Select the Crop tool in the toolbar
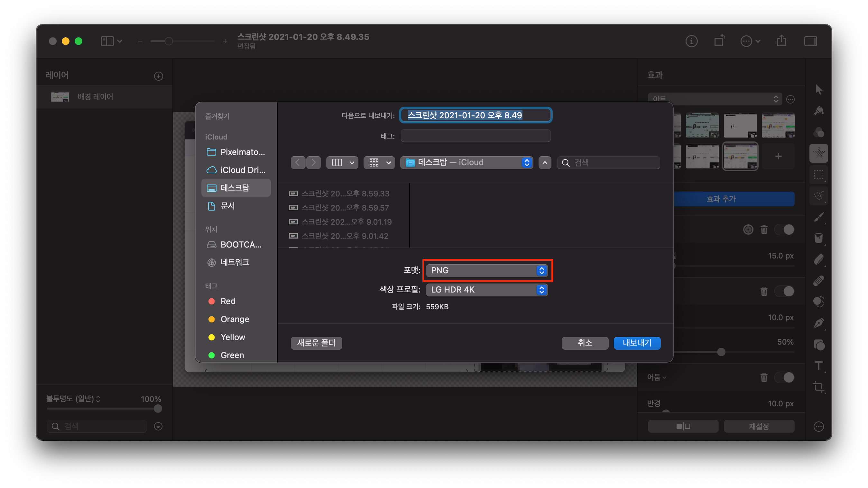 pos(818,387)
